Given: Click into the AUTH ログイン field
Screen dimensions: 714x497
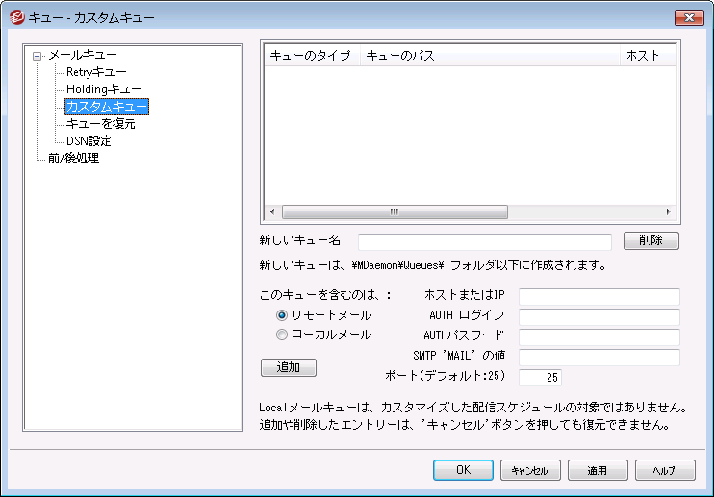Looking at the screenshot, I should tap(599, 316).
